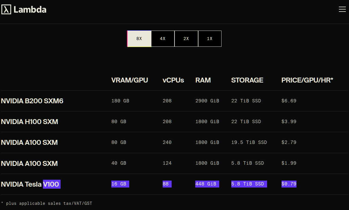Click the 2900 GiB RAM cell
Viewport: 349px width, 210px height.
point(207,101)
